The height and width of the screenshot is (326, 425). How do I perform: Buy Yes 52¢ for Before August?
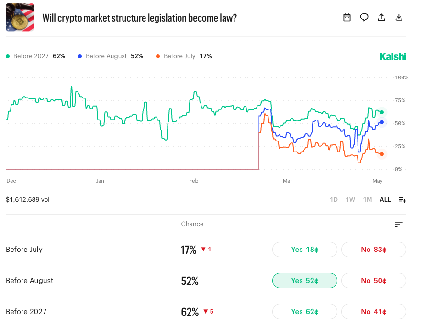coord(305,281)
